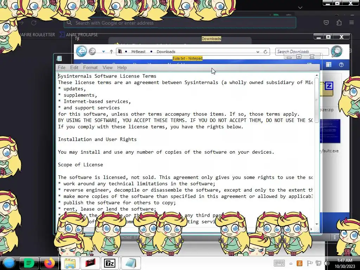Screen dimensions: 360x270
Task: Refresh the Downloads folder in Explorer
Action: pos(265,52)
